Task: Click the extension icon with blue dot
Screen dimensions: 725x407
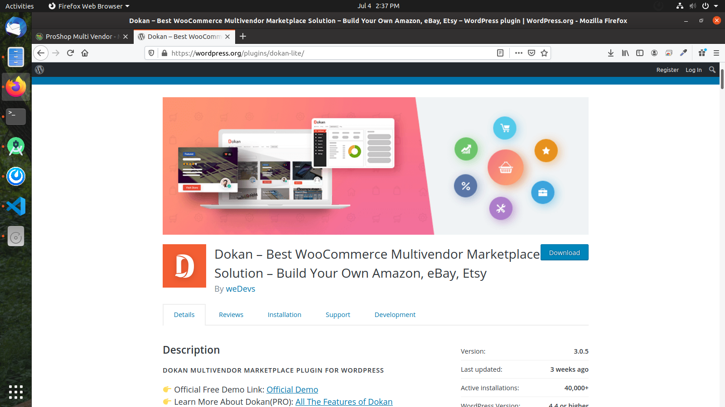Action: click(x=702, y=53)
